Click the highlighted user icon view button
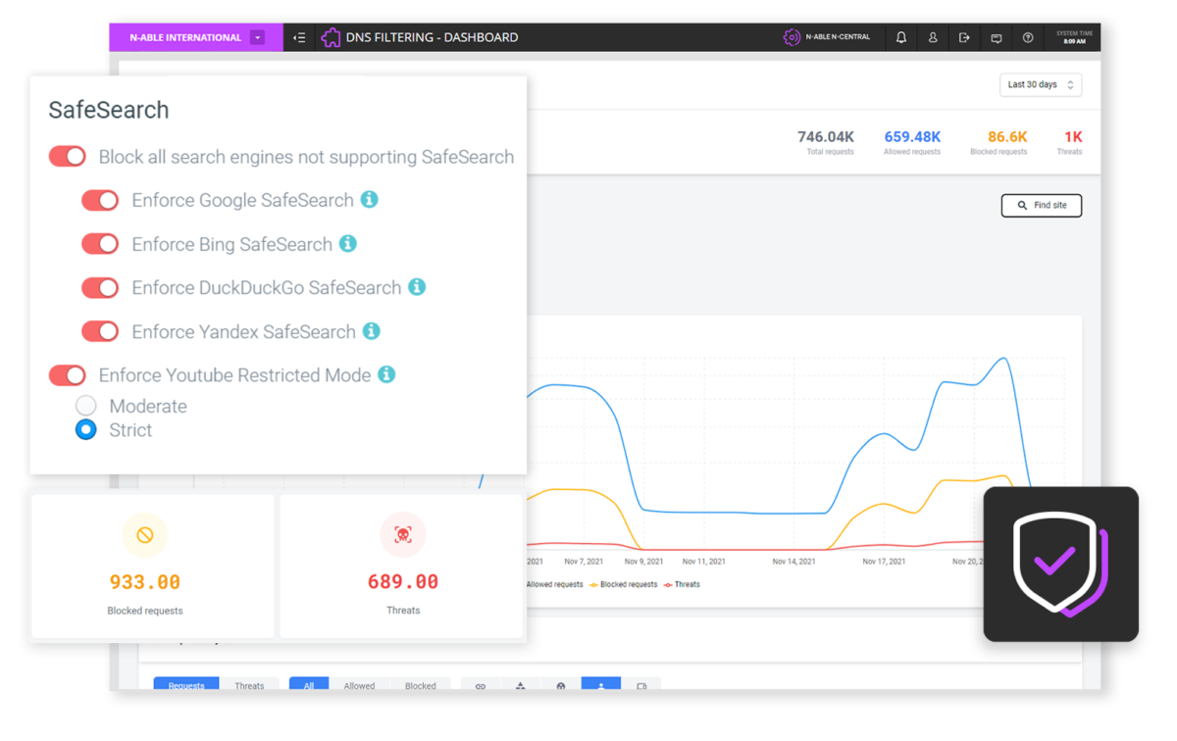Image resolution: width=1177 pixels, height=741 pixels. pos(601,685)
